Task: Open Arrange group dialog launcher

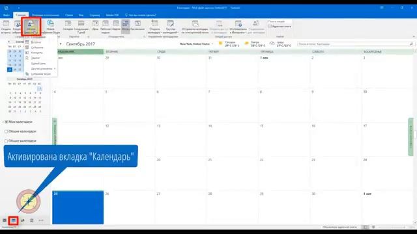Action: tap(145, 37)
